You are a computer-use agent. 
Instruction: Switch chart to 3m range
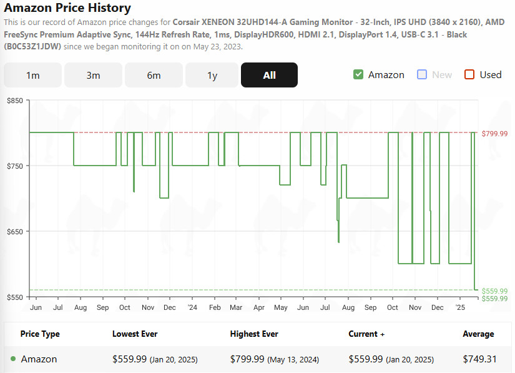[x=93, y=75]
